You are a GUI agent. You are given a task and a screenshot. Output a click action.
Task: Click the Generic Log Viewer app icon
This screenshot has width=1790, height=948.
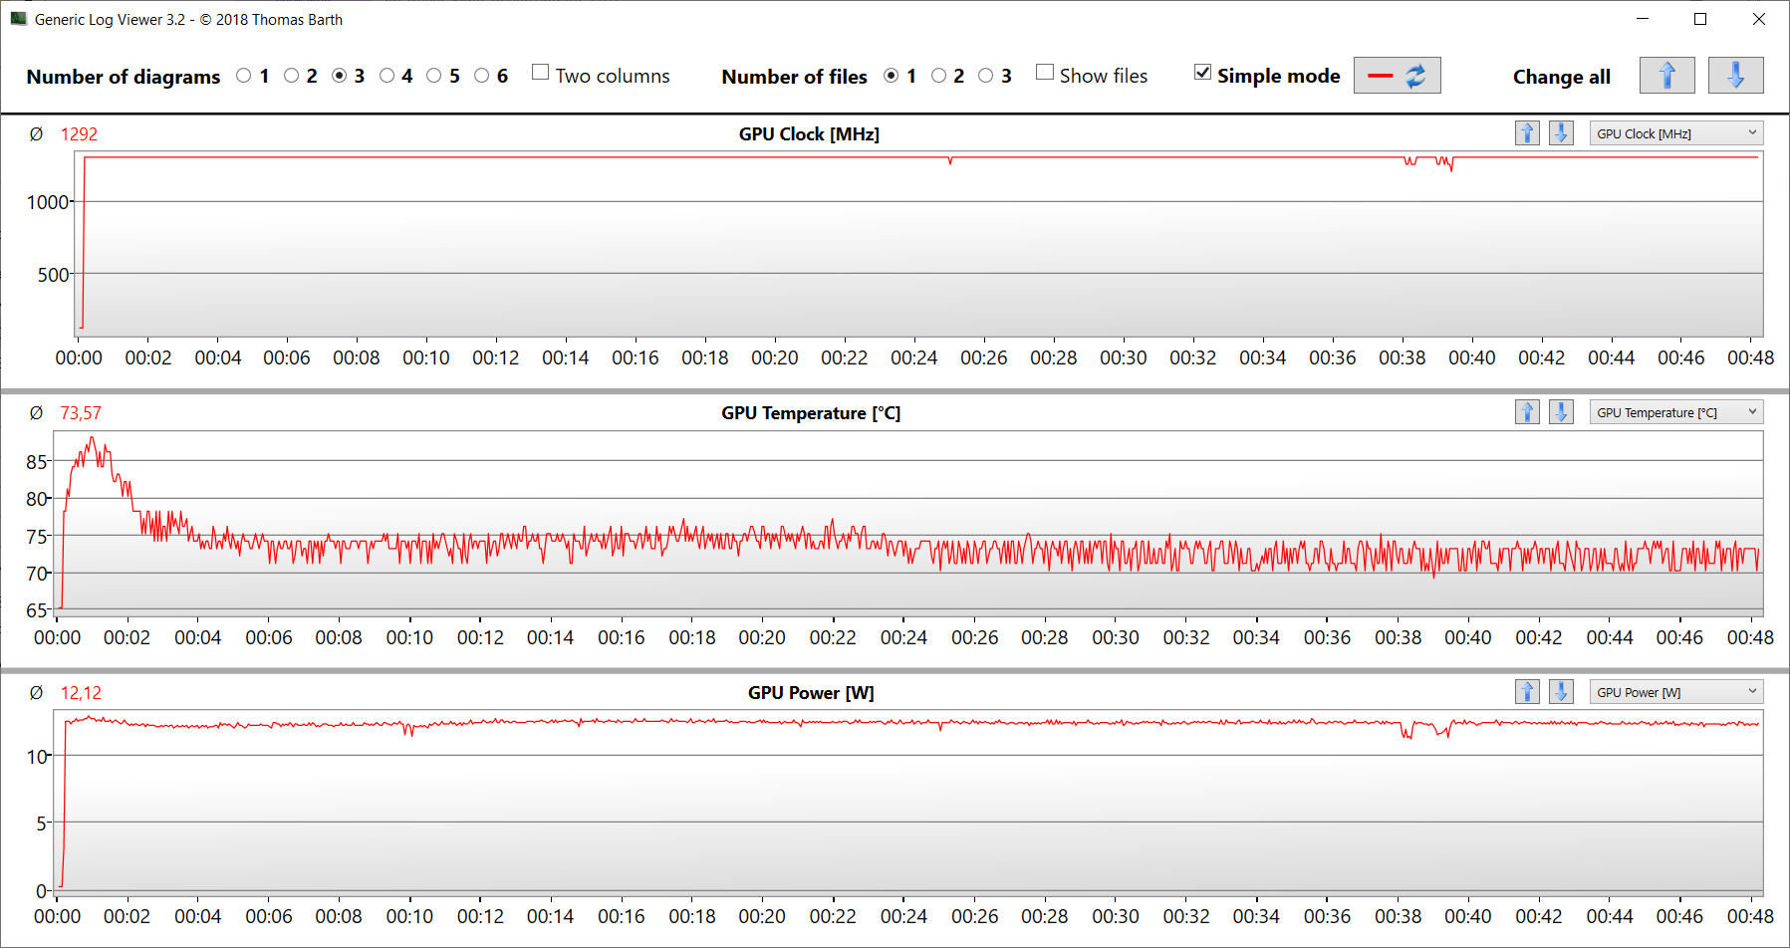click(x=18, y=19)
